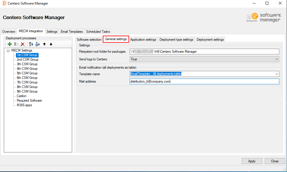Select the General settings tab
Screen dimensions: 287x172
(x=116, y=39)
